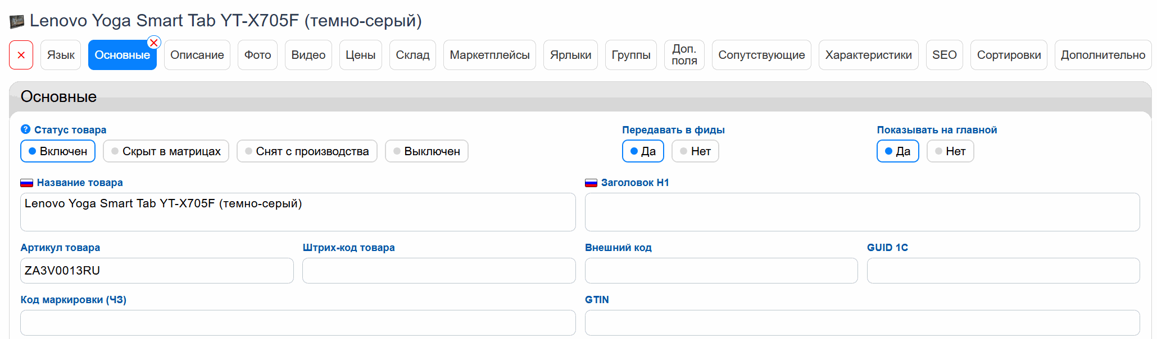Choose Снят с производства status
Viewport: 1157px width, 339px height.
tap(307, 151)
